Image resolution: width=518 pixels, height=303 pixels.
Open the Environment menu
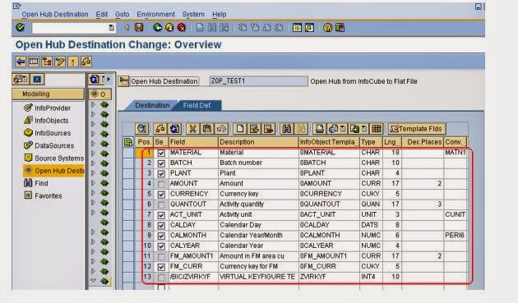point(155,14)
